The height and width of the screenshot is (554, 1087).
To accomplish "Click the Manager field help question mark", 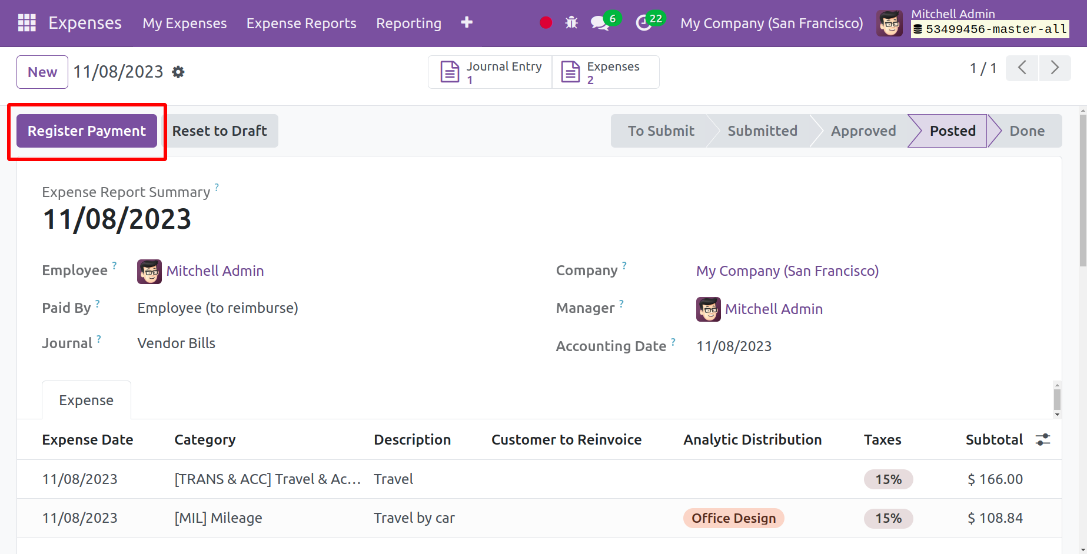I will [x=621, y=303].
